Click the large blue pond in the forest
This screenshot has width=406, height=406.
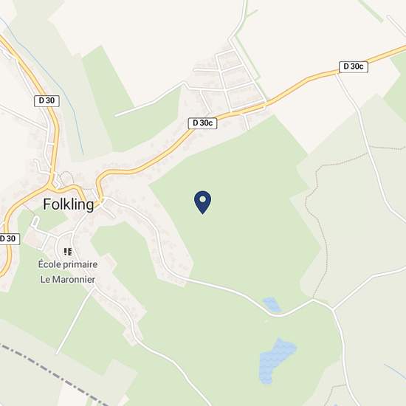pos(276,360)
